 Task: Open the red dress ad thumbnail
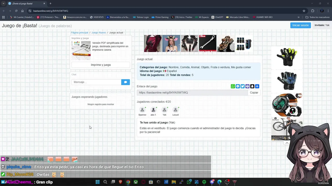click(153, 43)
